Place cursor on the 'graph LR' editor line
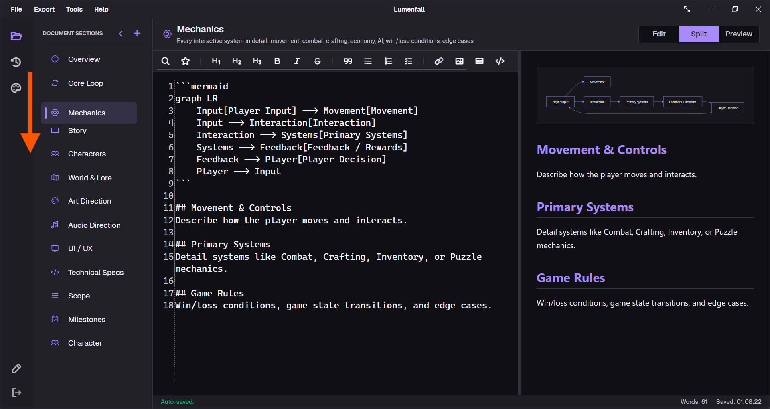The width and height of the screenshot is (770, 409). tap(197, 99)
